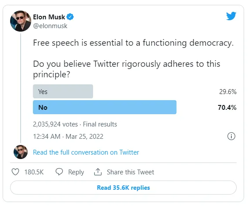Click the Twitter bird logo
The width and height of the screenshot is (252, 206).
pyautogui.click(x=231, y=16)
